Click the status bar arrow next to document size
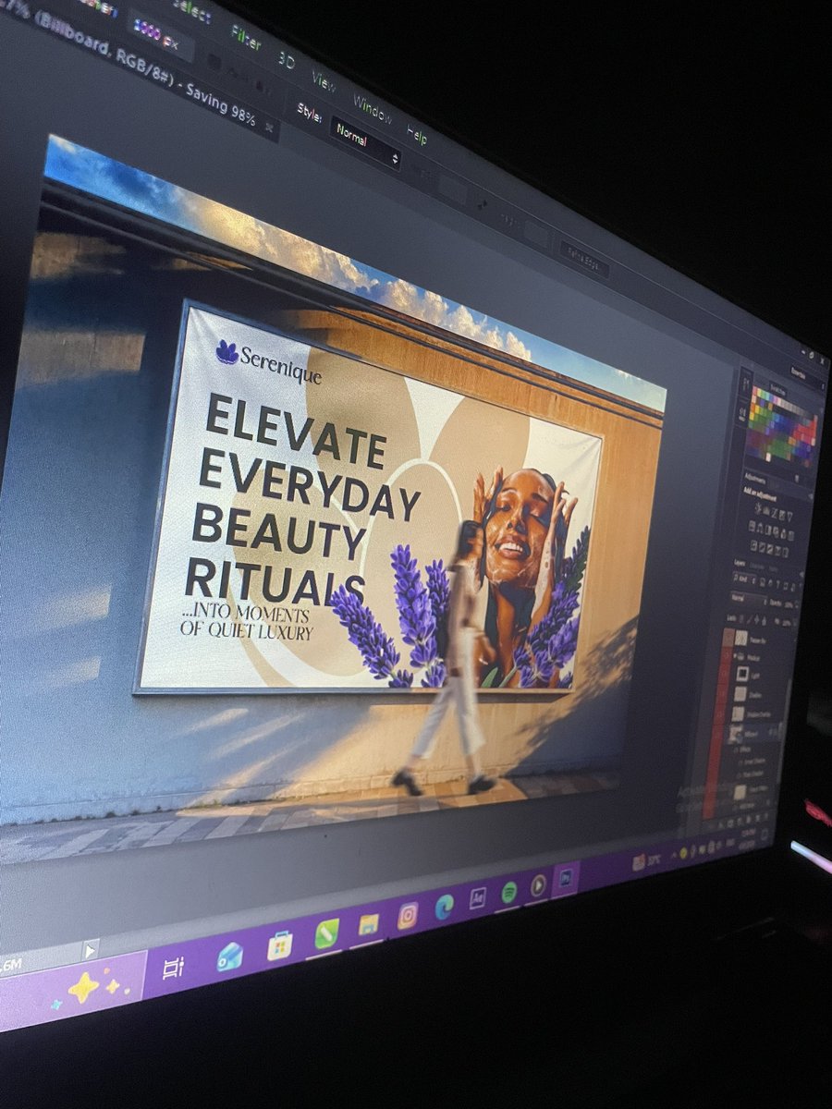832x1109 pixels. click(x=90, y=949)
